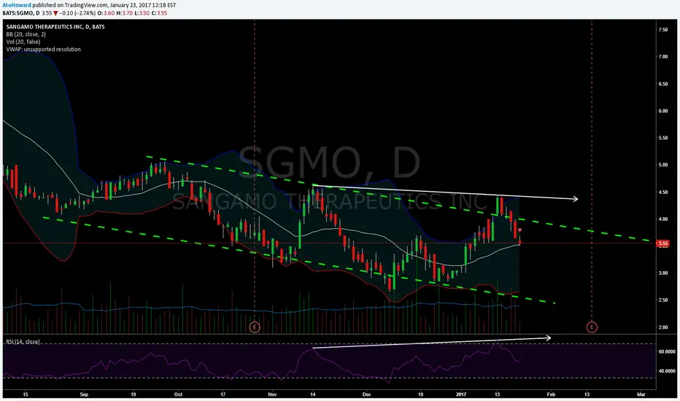Click the 7.00 price axis label

(663, 57)
